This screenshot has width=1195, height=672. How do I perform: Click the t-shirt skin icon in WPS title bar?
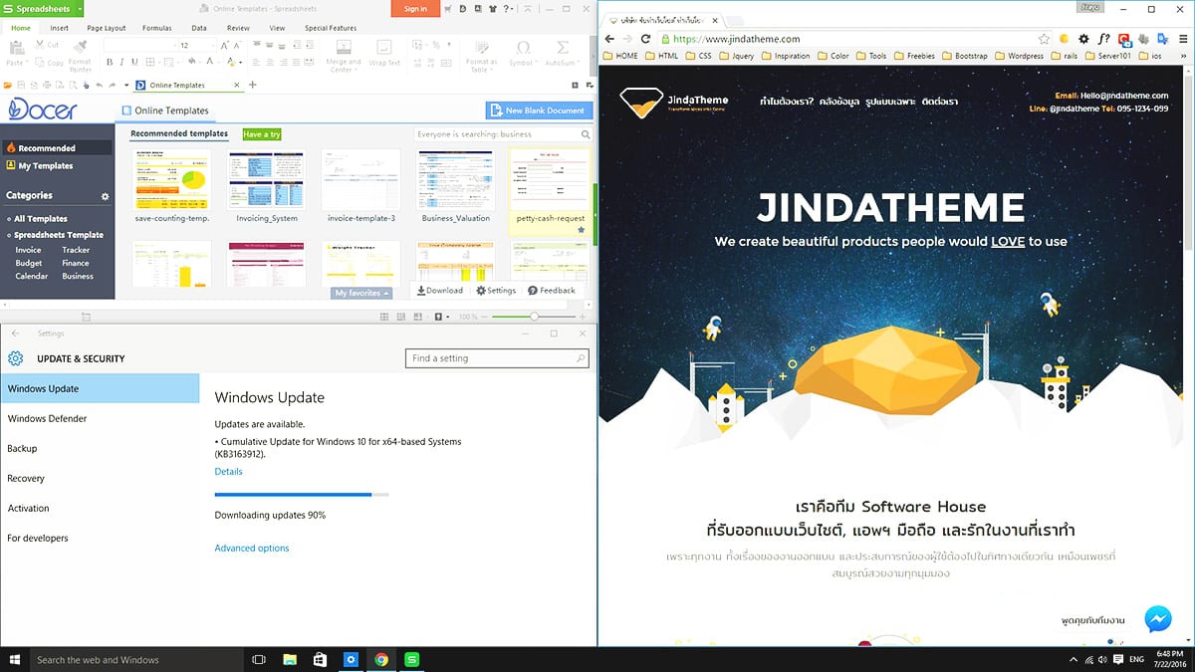493,9
